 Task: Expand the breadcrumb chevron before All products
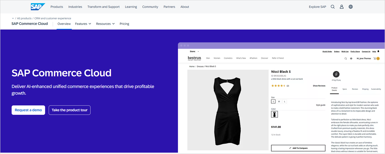[13, 18]
